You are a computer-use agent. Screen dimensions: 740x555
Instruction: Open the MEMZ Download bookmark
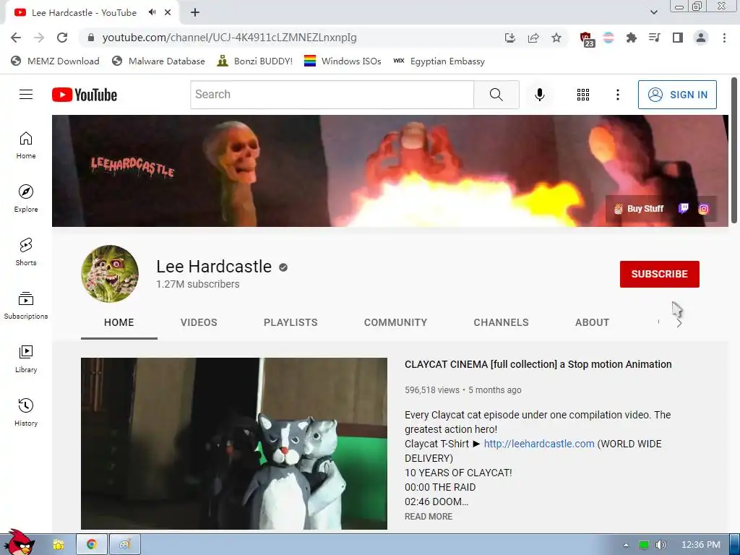(x=55, y=61)
